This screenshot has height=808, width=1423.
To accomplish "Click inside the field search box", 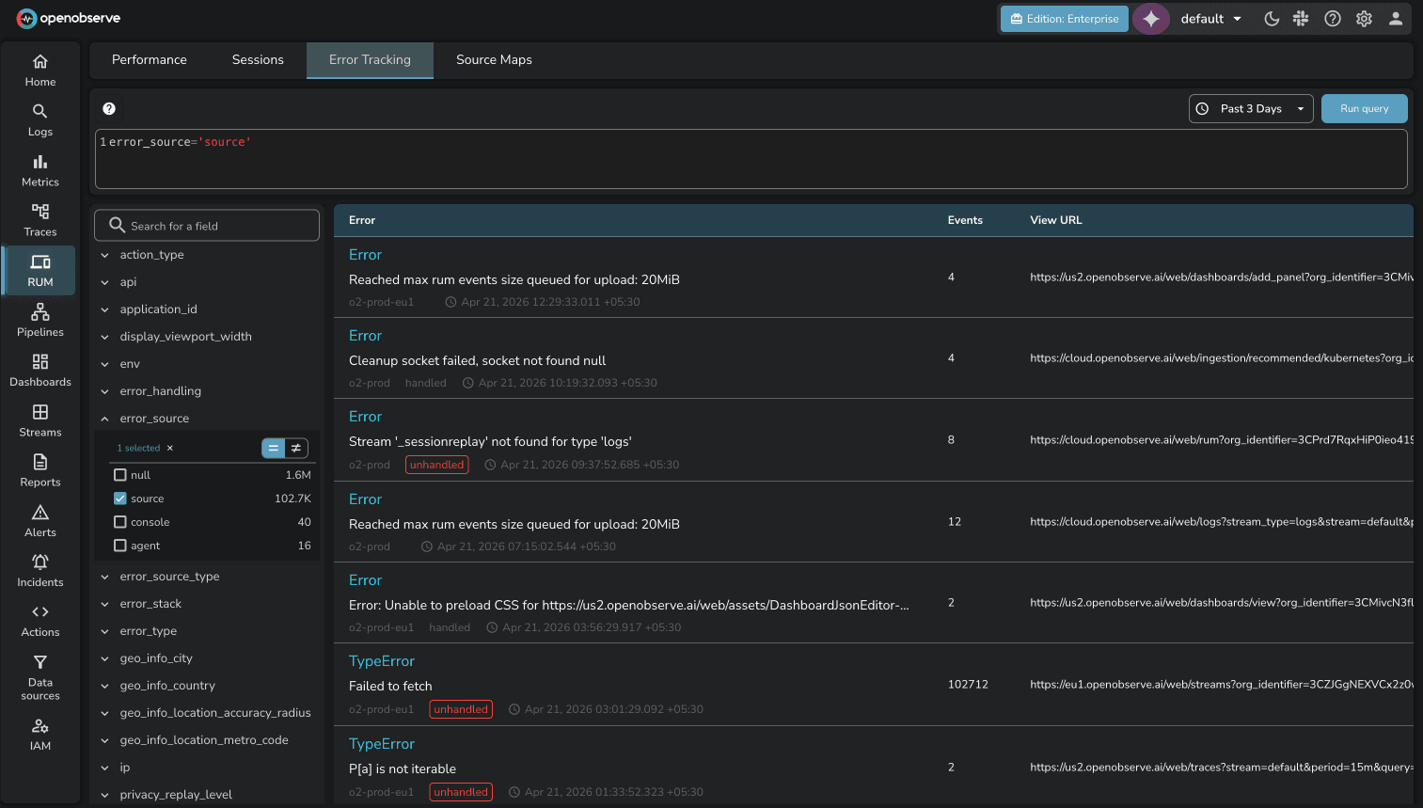I will (x=206, y=225).
